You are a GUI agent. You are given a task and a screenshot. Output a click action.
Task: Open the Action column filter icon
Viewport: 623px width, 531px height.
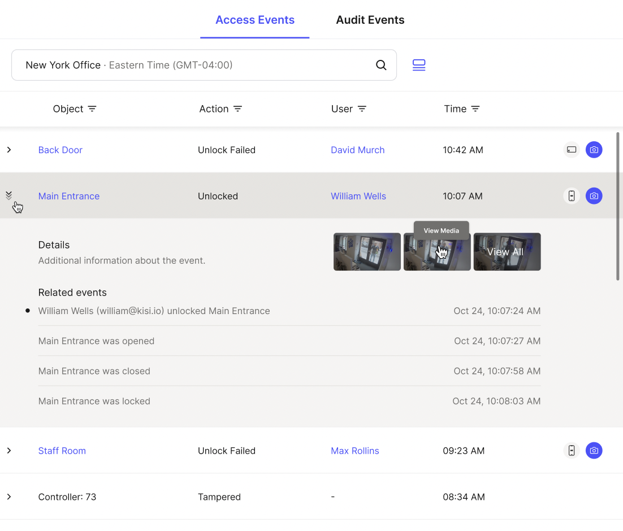pyautogui.click(x=238, y=108)
